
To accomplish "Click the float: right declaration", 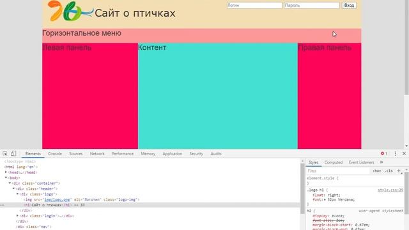I will point(326,195).
